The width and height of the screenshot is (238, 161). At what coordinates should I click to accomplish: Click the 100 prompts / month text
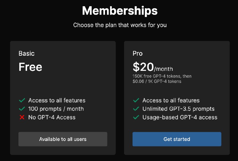(56, 109)
